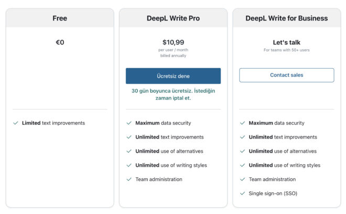Click the Let's talk heading

286,42
